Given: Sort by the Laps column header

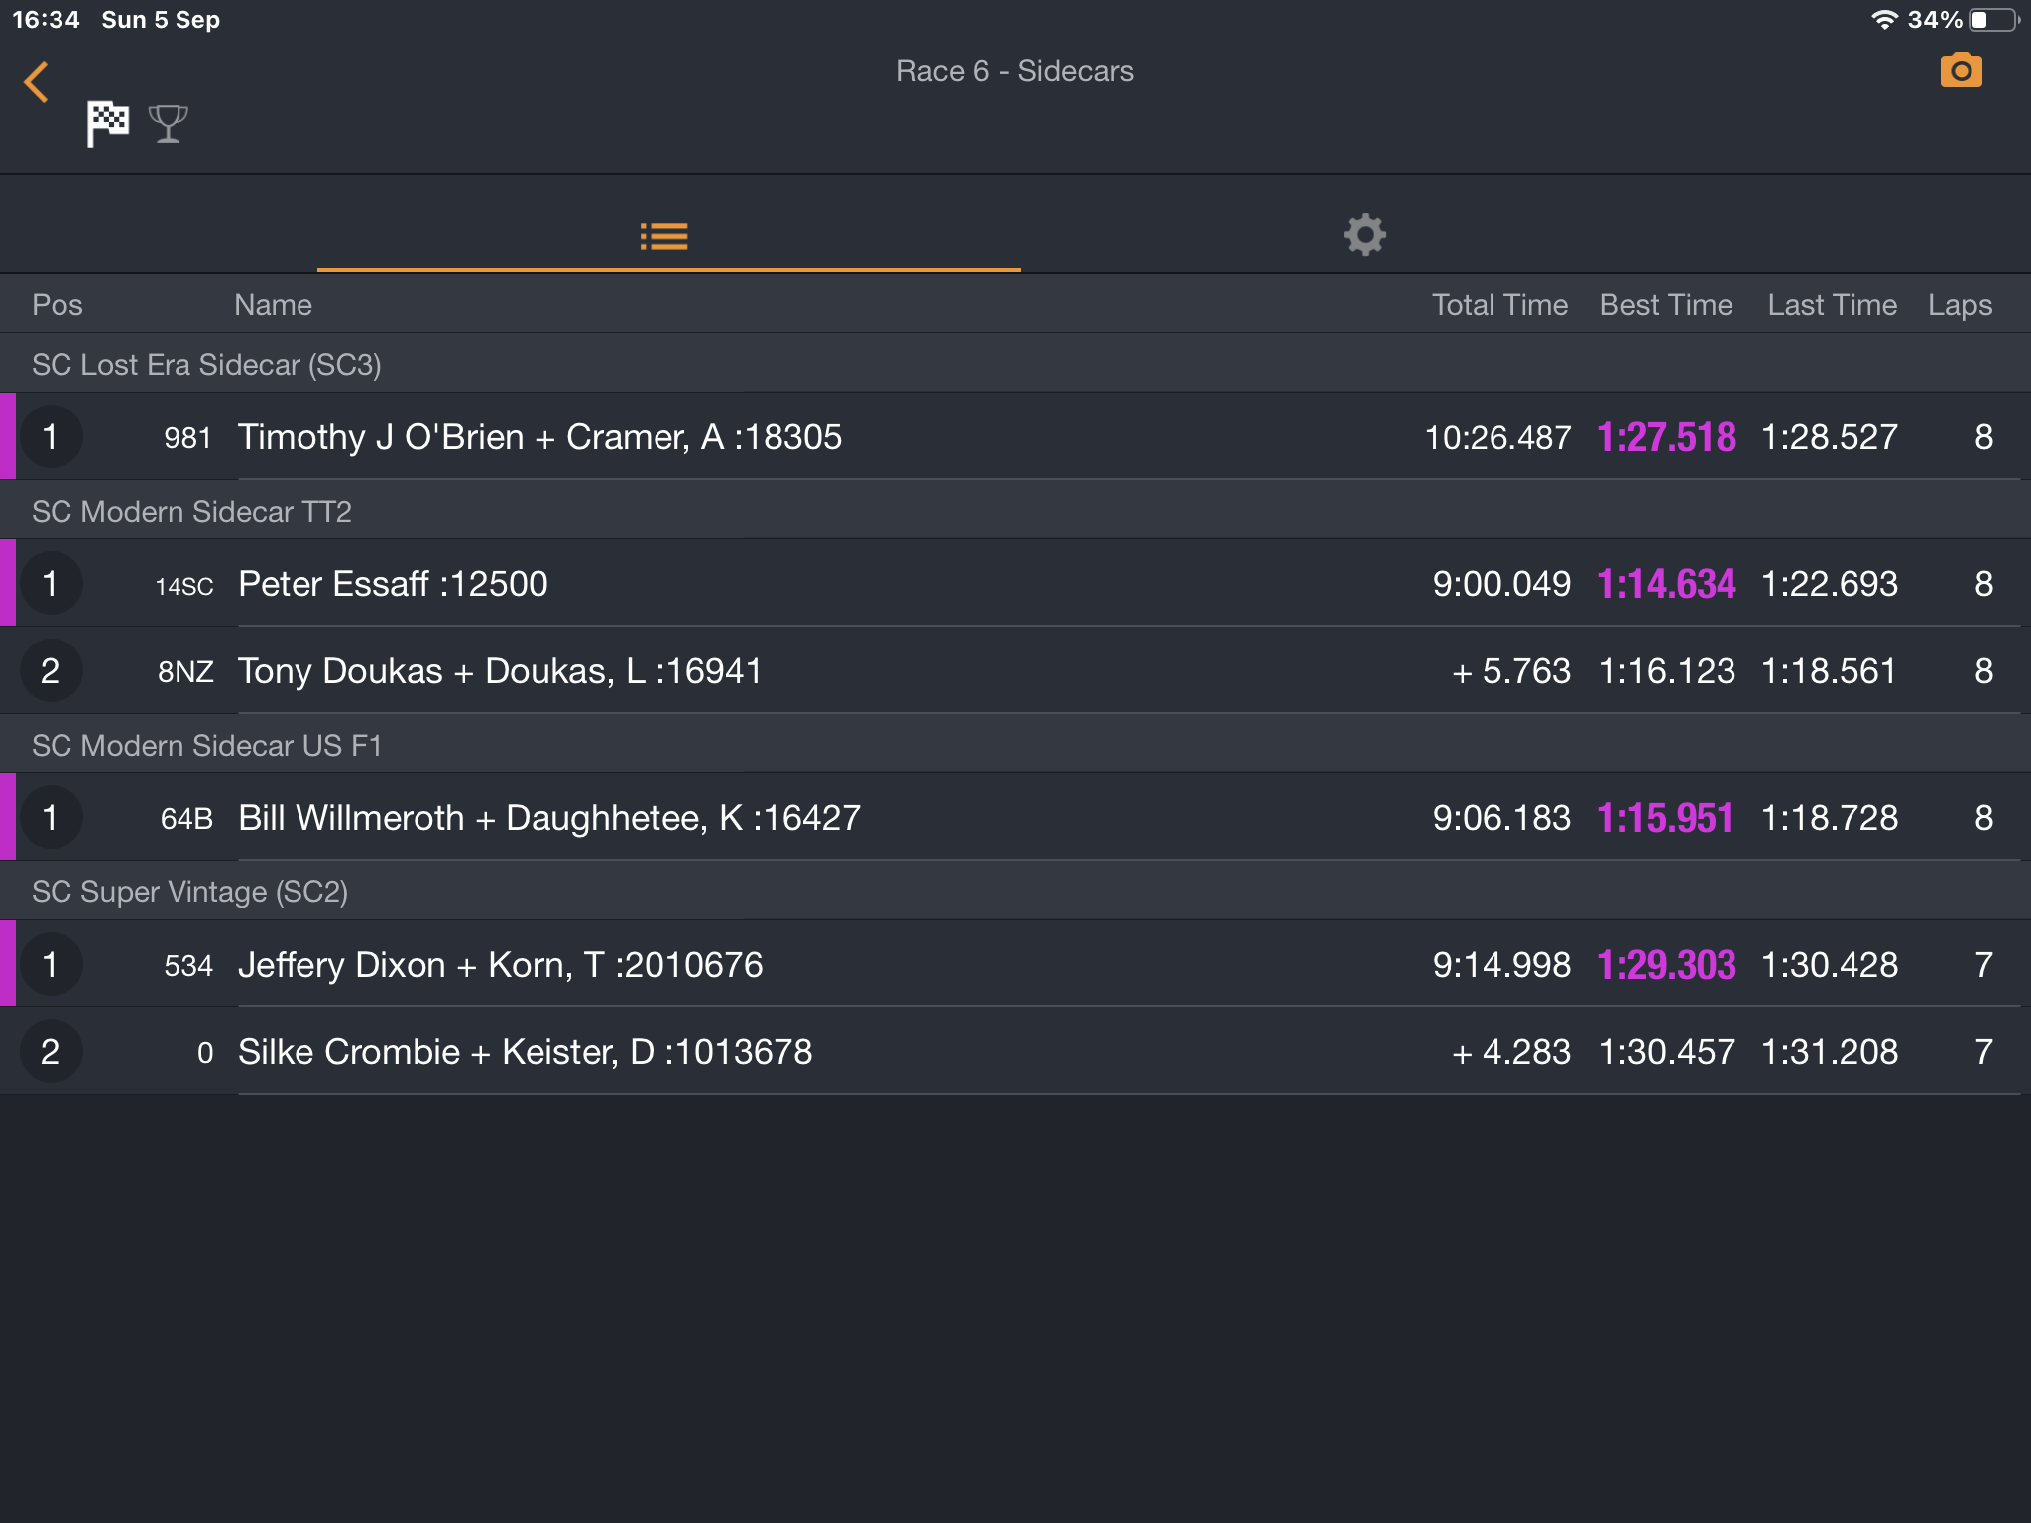Looking at the screenshot, I should [x=1960, y=305].
